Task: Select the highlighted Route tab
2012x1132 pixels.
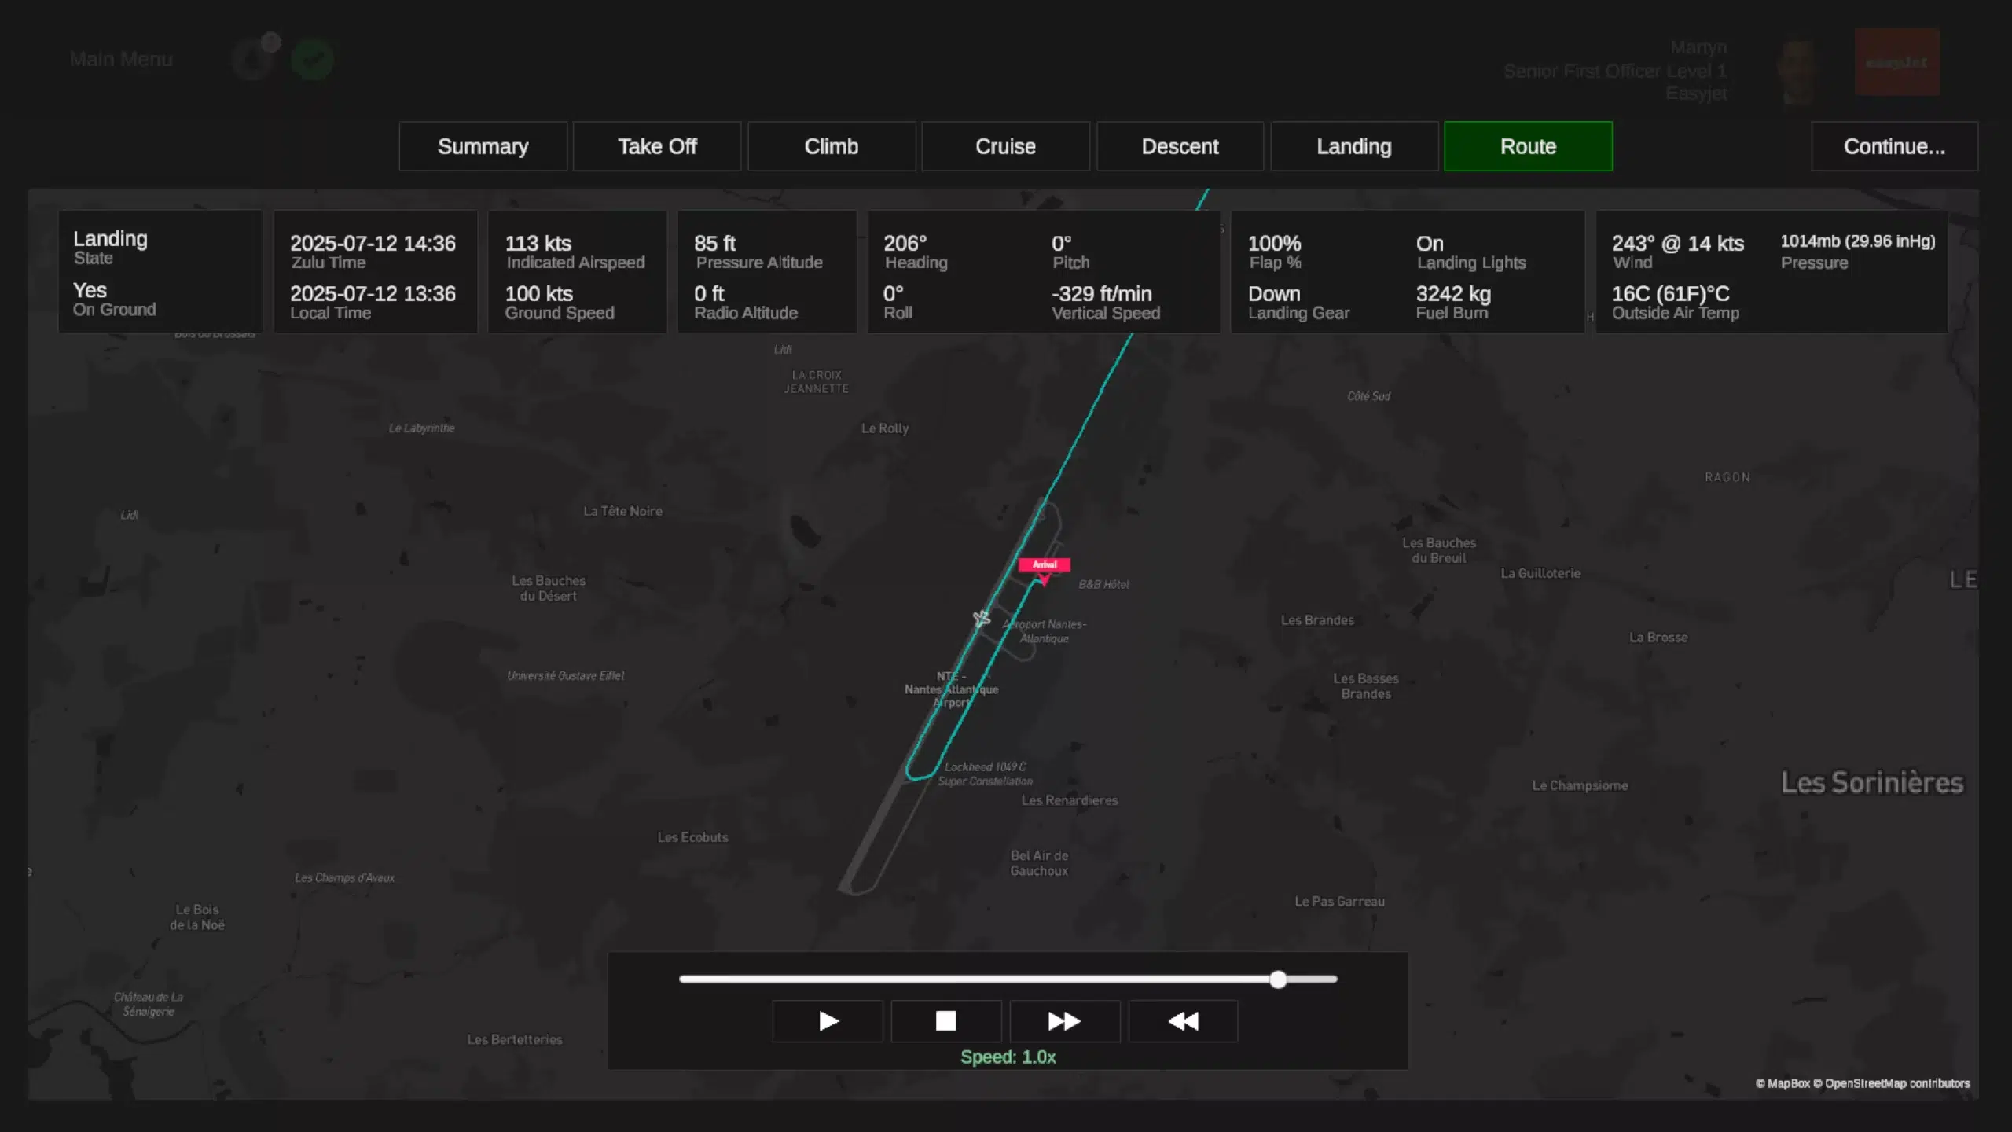Action: click(x=1528, y=146)
